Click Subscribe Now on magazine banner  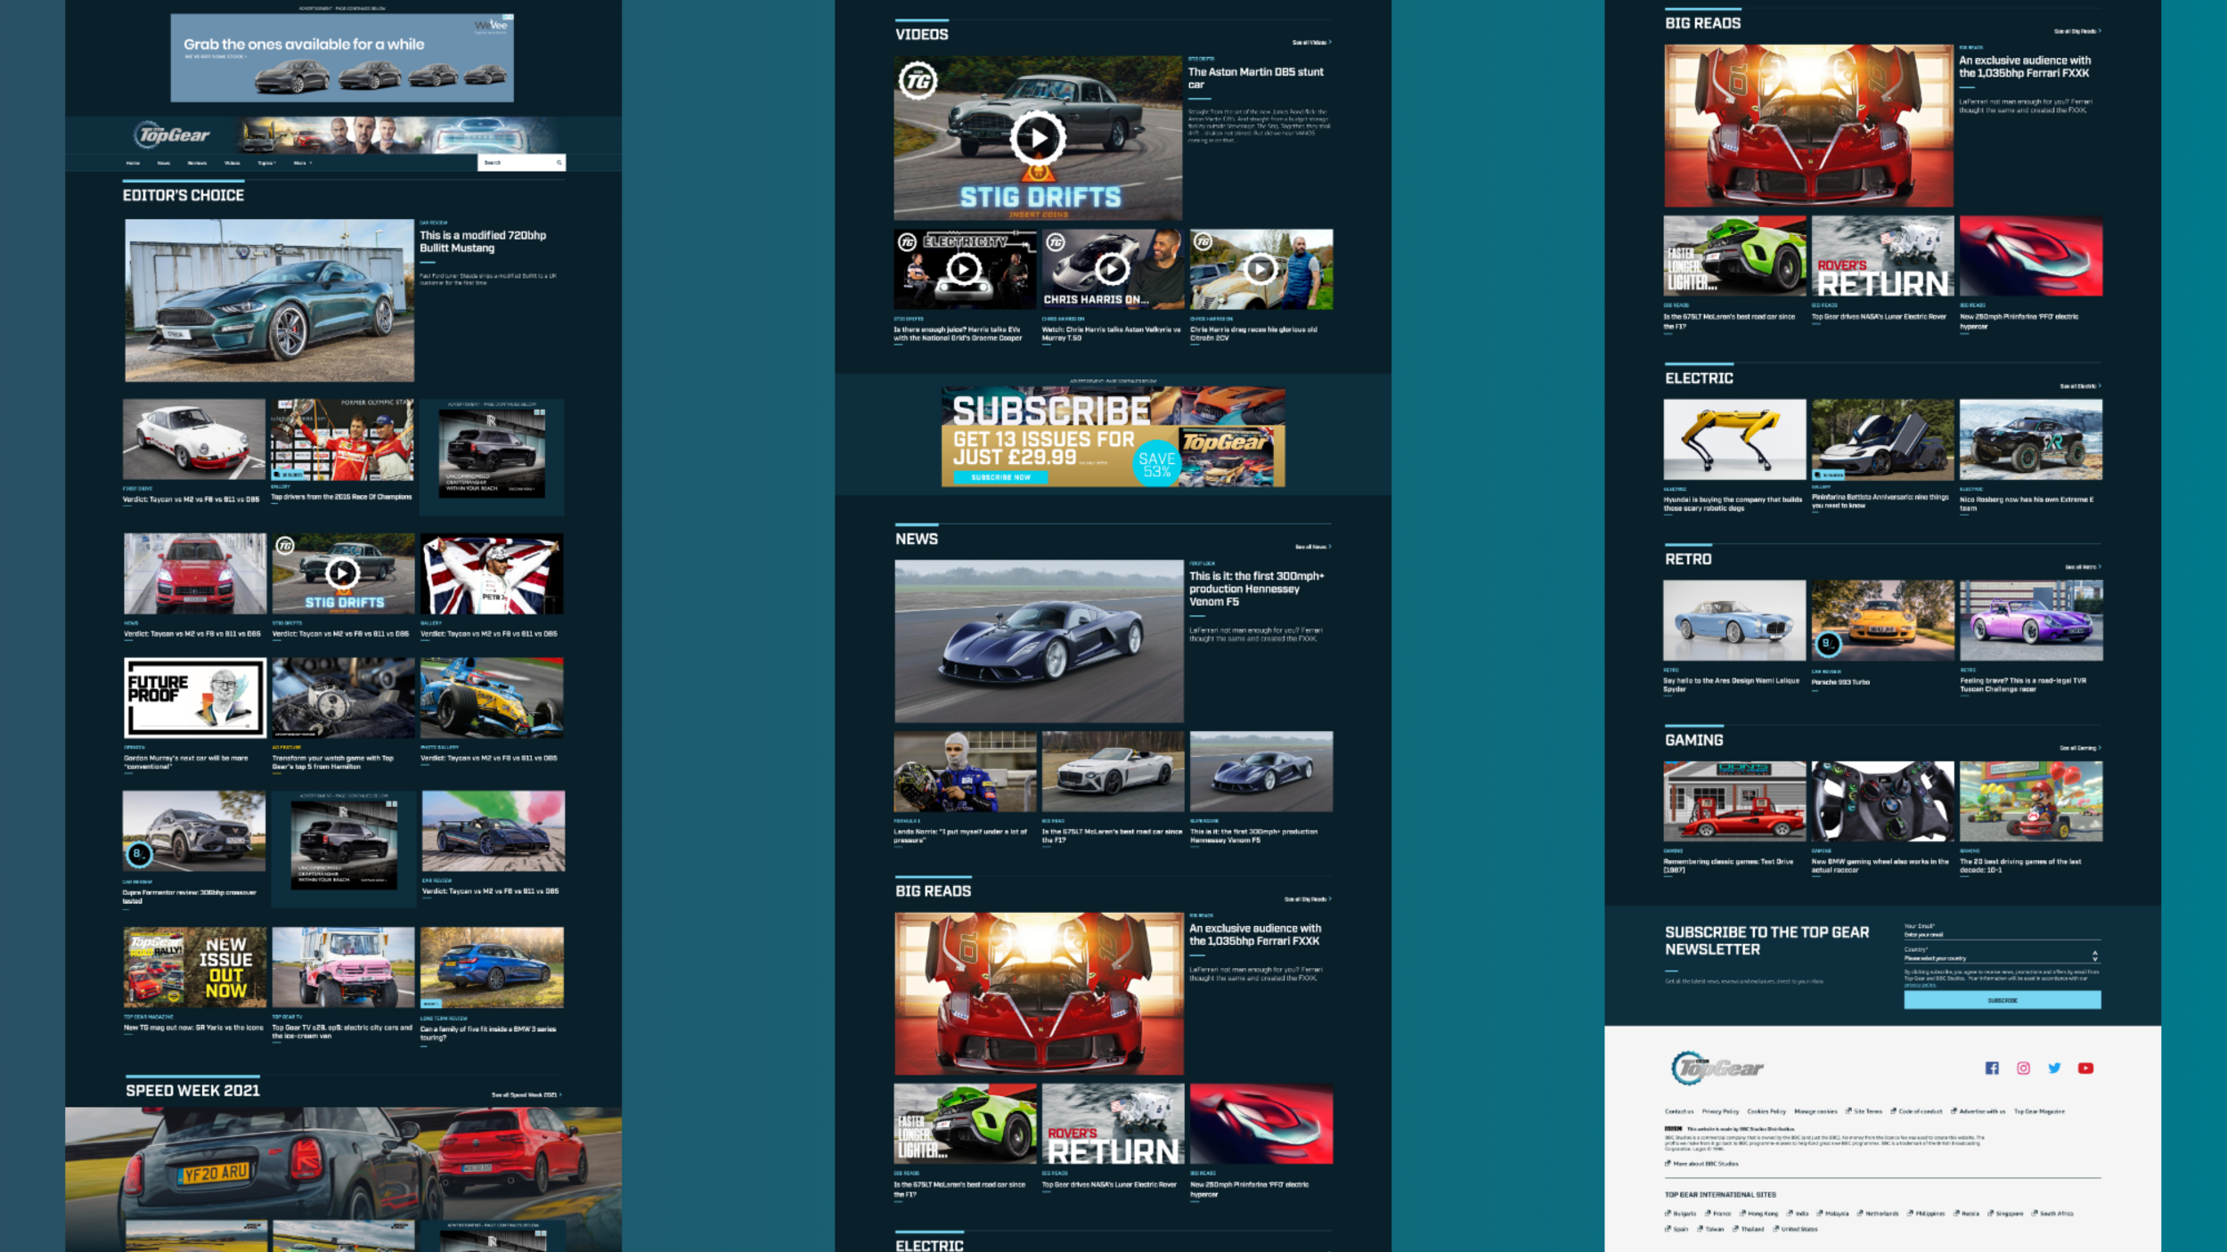point(1000,477)
